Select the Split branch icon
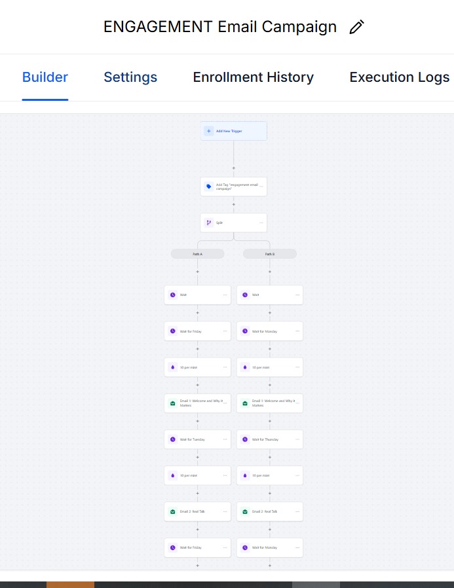This screenshot has width=454, height=588. click(209, 223)
